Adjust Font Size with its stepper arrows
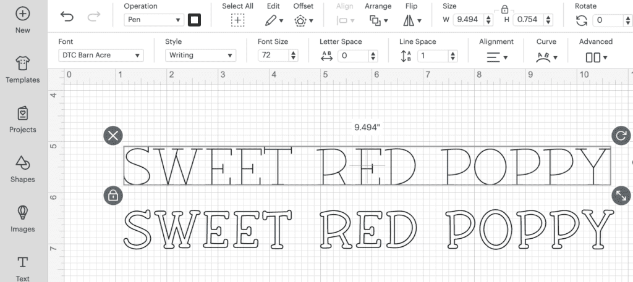This screenshot has width=633, height=282. (x=294, y=55)
